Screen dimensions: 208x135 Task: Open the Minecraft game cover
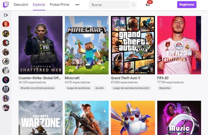pos(87,45)
